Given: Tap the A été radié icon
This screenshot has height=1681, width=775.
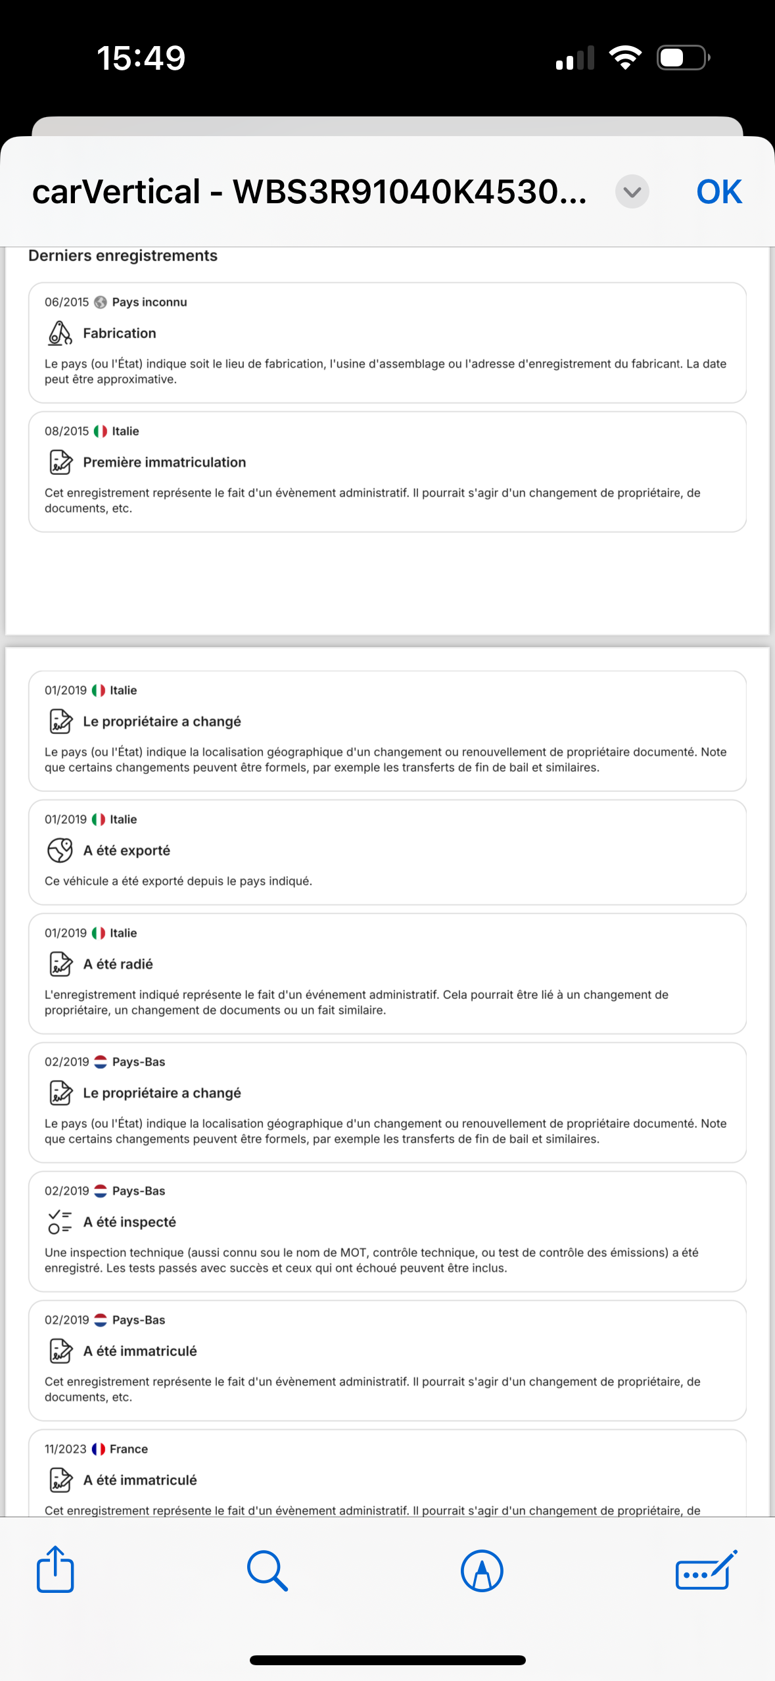Looking at the screenshot, I should [60, 964].
